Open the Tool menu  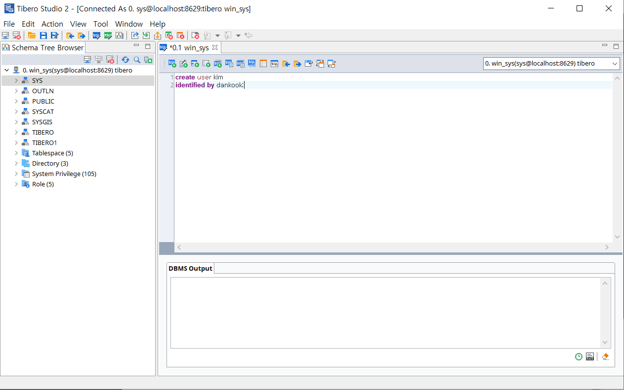(101, 24)
